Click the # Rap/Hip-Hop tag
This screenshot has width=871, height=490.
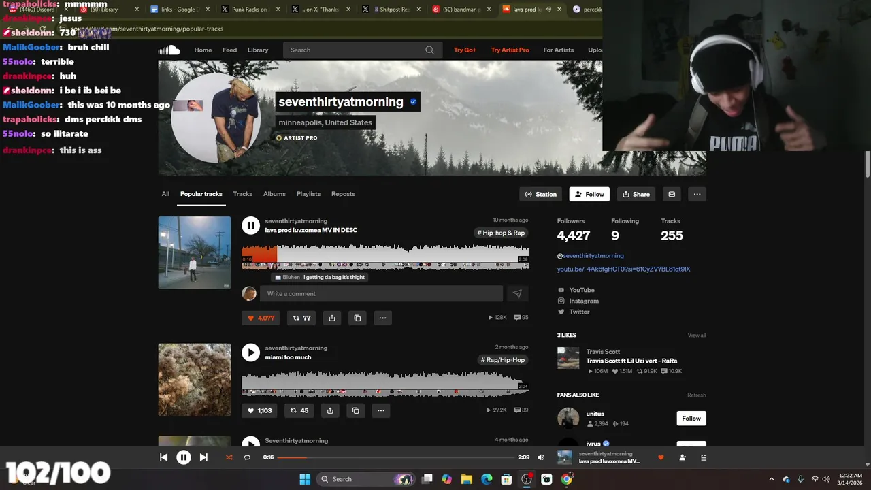pyautogui.click(x=503, y=360)
